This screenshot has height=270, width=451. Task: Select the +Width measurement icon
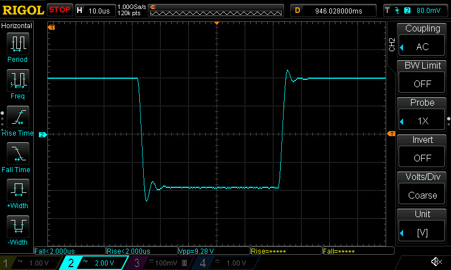coord(18,190)
